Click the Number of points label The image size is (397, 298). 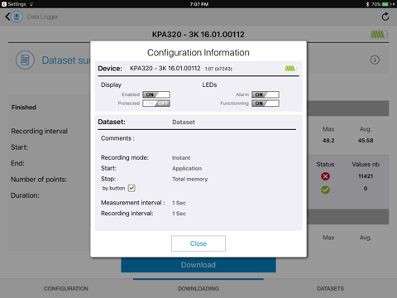click(39, 180)
